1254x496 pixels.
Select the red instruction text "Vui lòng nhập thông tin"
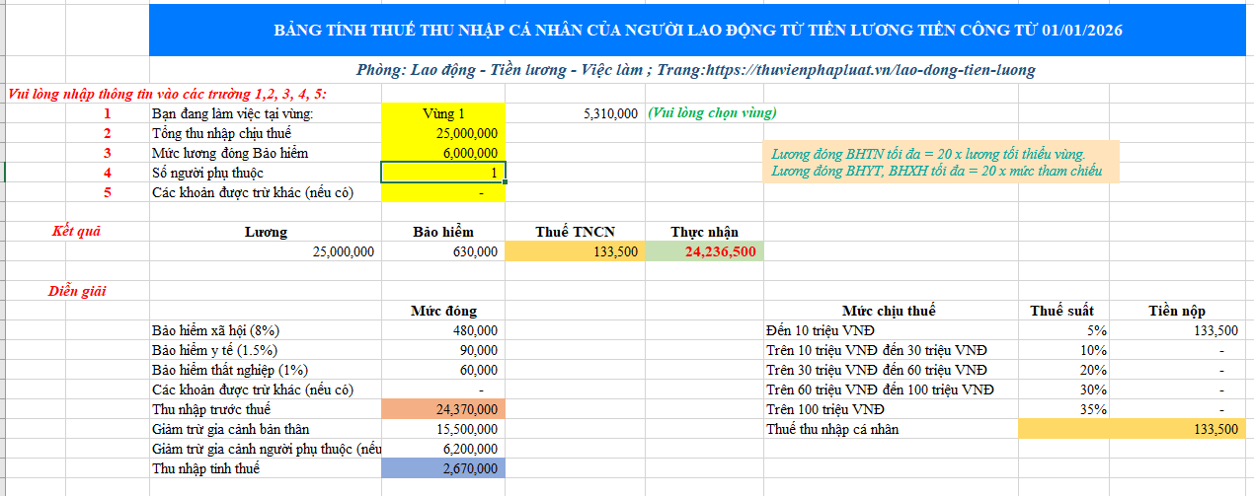pyautogui.click(x=167, y=94)
